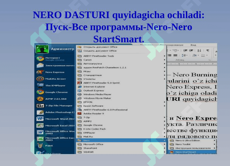Screen dimensions: 230x166
Task: Click the Администратор user avatar picture
Action: pos(42,49)
